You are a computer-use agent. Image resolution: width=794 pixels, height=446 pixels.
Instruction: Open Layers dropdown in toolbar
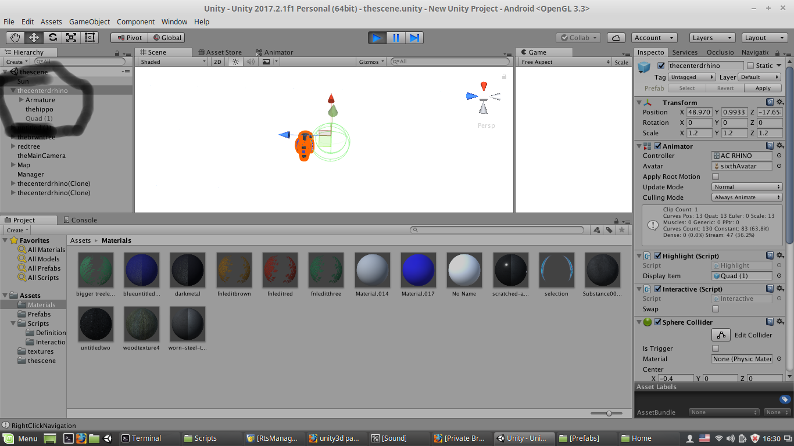pos(713,38)
